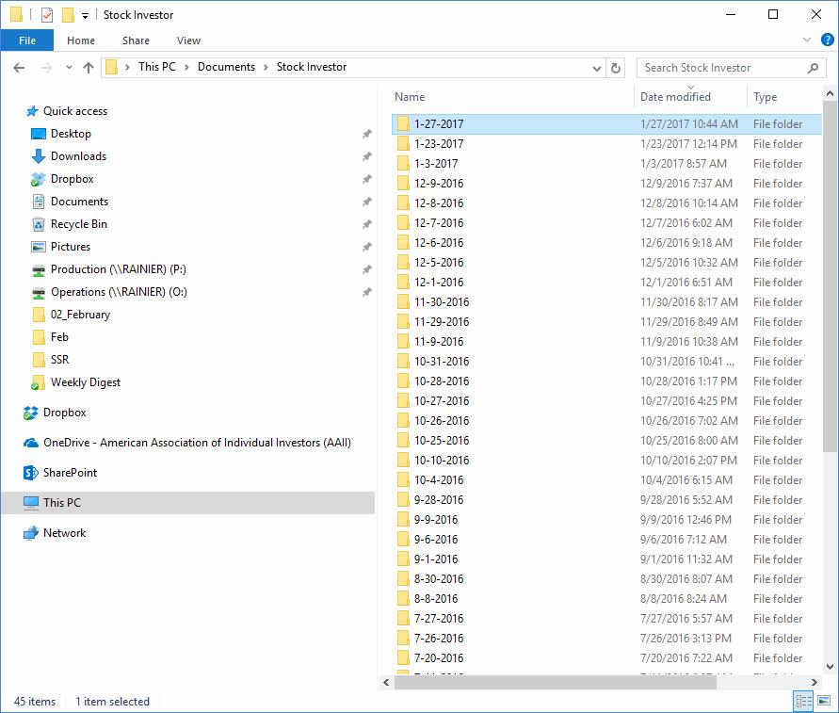Switch to the View ribbon tab
The image size is (839, 713).
[187, 41]
